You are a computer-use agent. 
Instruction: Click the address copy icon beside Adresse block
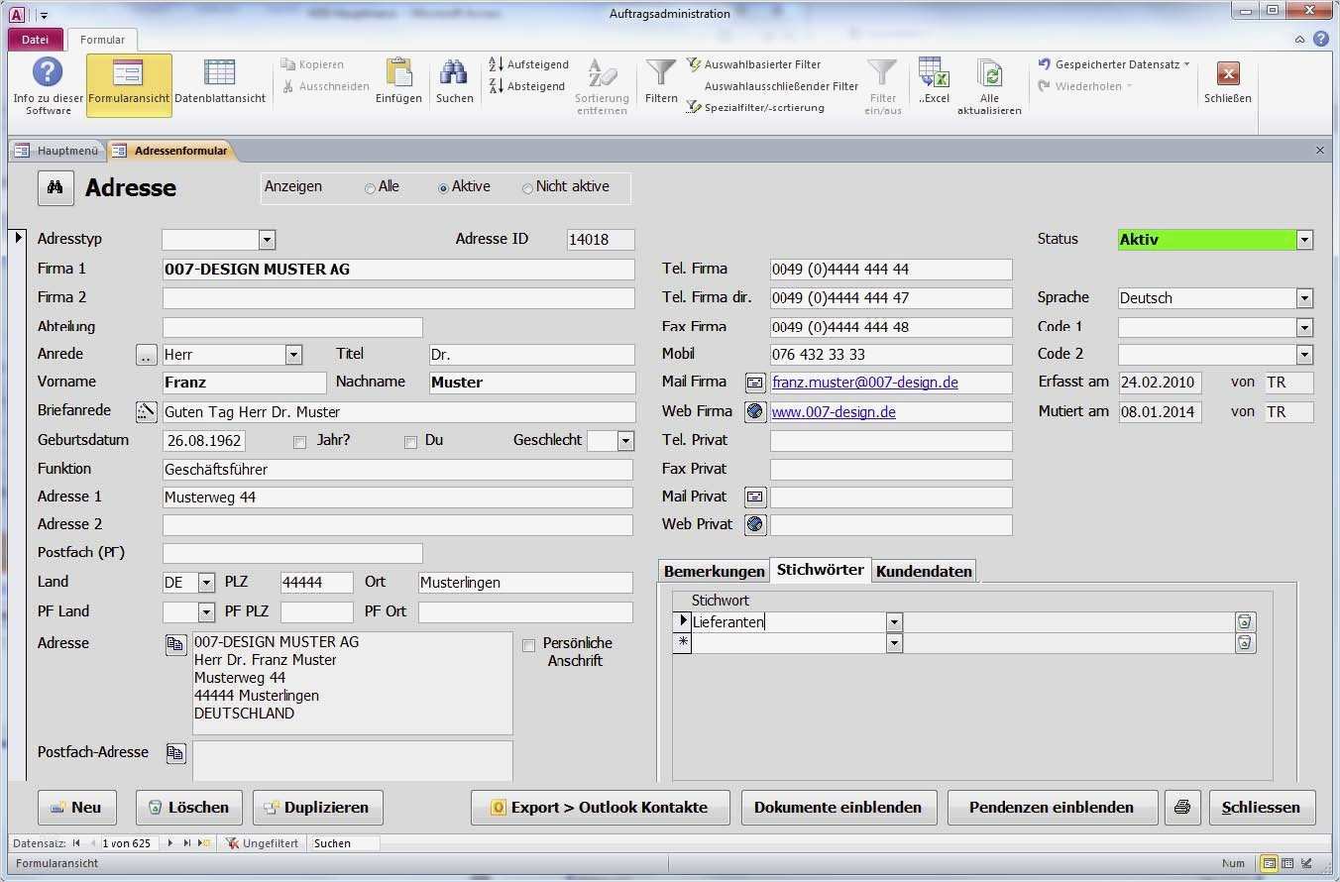pos(175,644)
